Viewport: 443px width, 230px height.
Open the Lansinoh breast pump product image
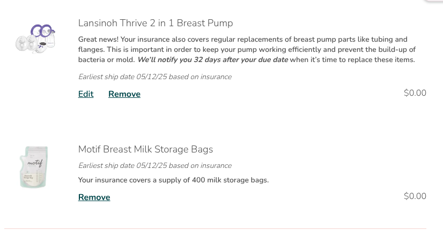tap(35, 39)
